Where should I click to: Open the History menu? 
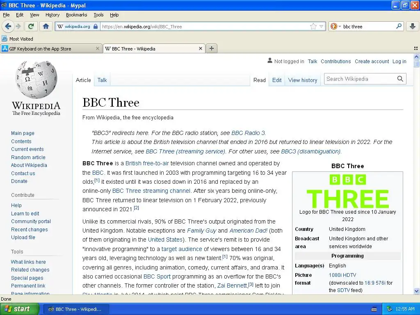52,15
